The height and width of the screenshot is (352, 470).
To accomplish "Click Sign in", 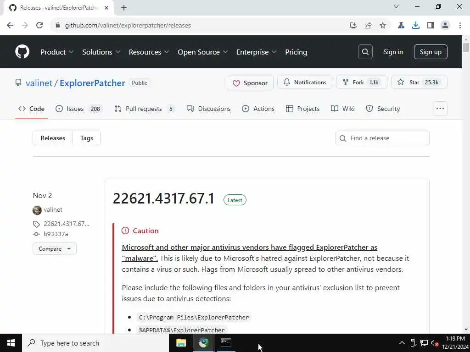I will click(x=393, y=52).
